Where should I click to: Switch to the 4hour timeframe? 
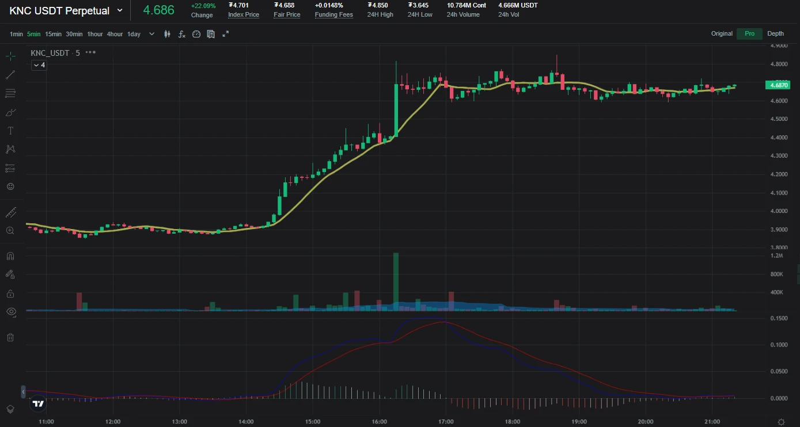115,34
